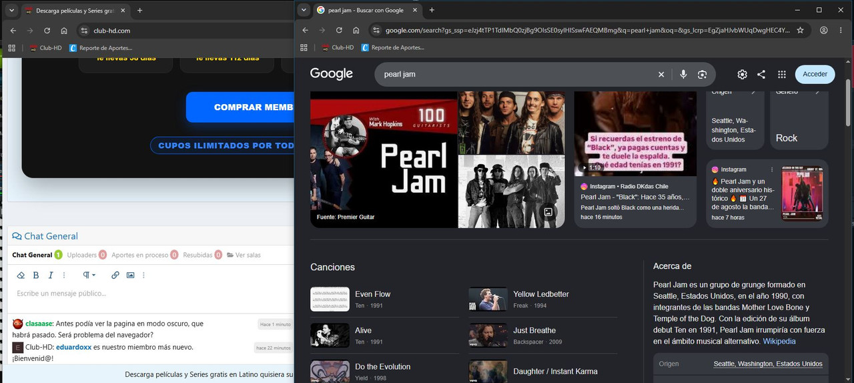854x383 pixels.
Task: View site information for google.com
Action: (x=376, y=30)
